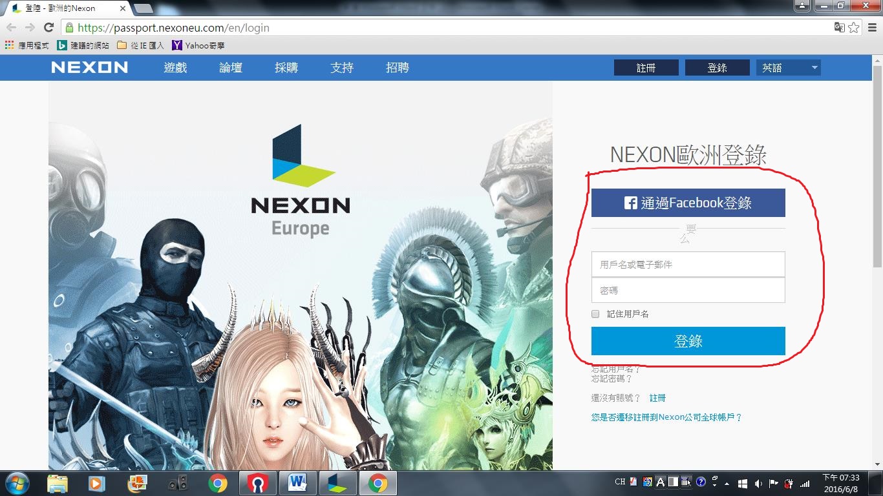Open the first Chrome taskbar icon

[x=218, y=483]
